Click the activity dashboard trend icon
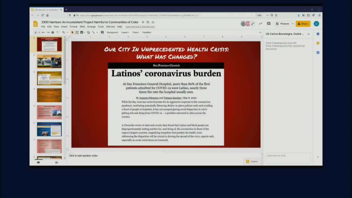The image size is (352, 198). pos(260,24)
